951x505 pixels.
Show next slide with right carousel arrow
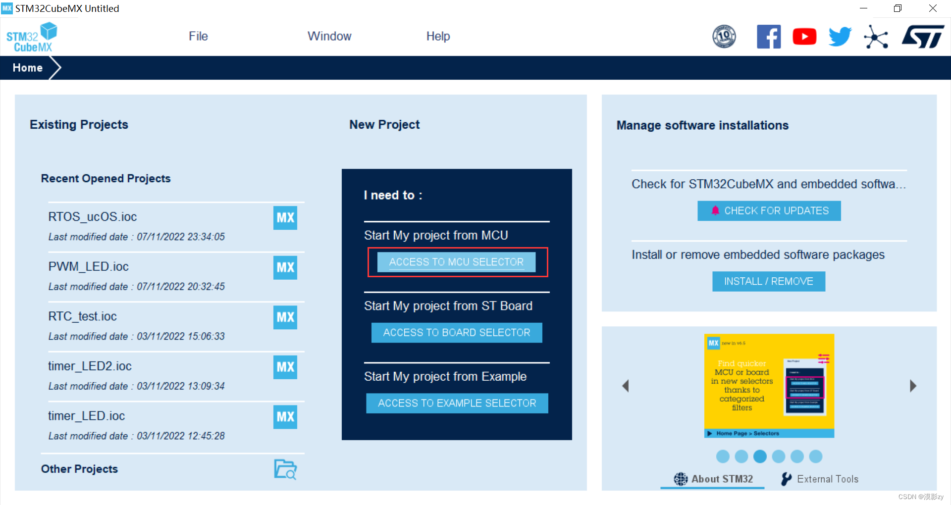(x=913, y=386)
